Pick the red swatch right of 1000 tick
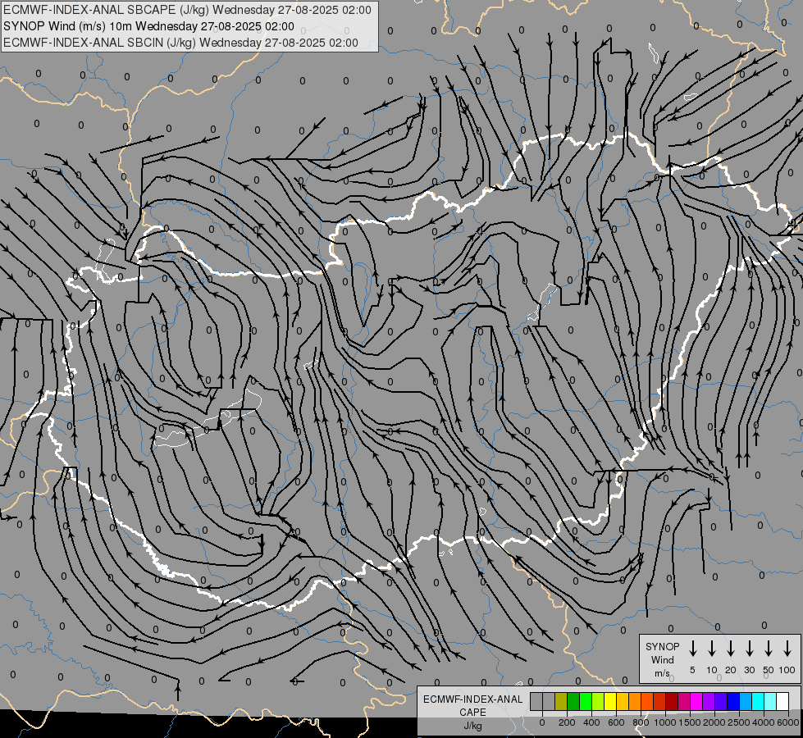Screen dimensions: 803x738 click(x=660, y=701)
